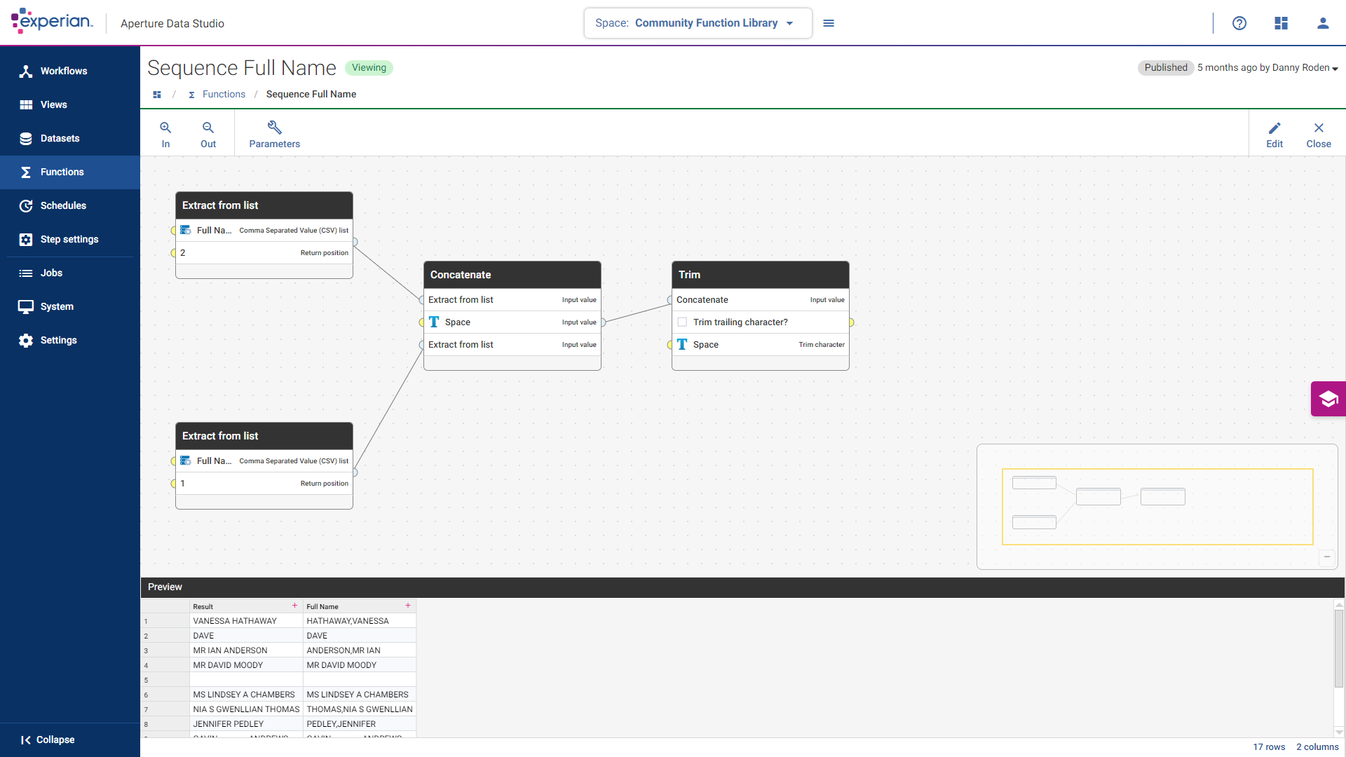Image resolution: width=1346 pixels, height=757 pixels.
Task: Collapse the minimap with the minus control
Action: point(1327,557)
